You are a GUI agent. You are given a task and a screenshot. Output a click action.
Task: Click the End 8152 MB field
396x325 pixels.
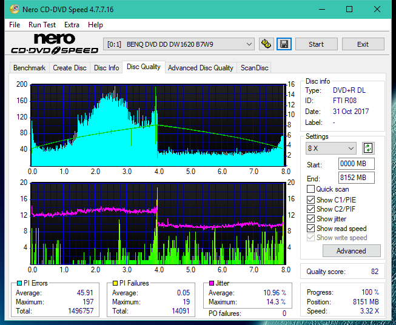(356, 178)
